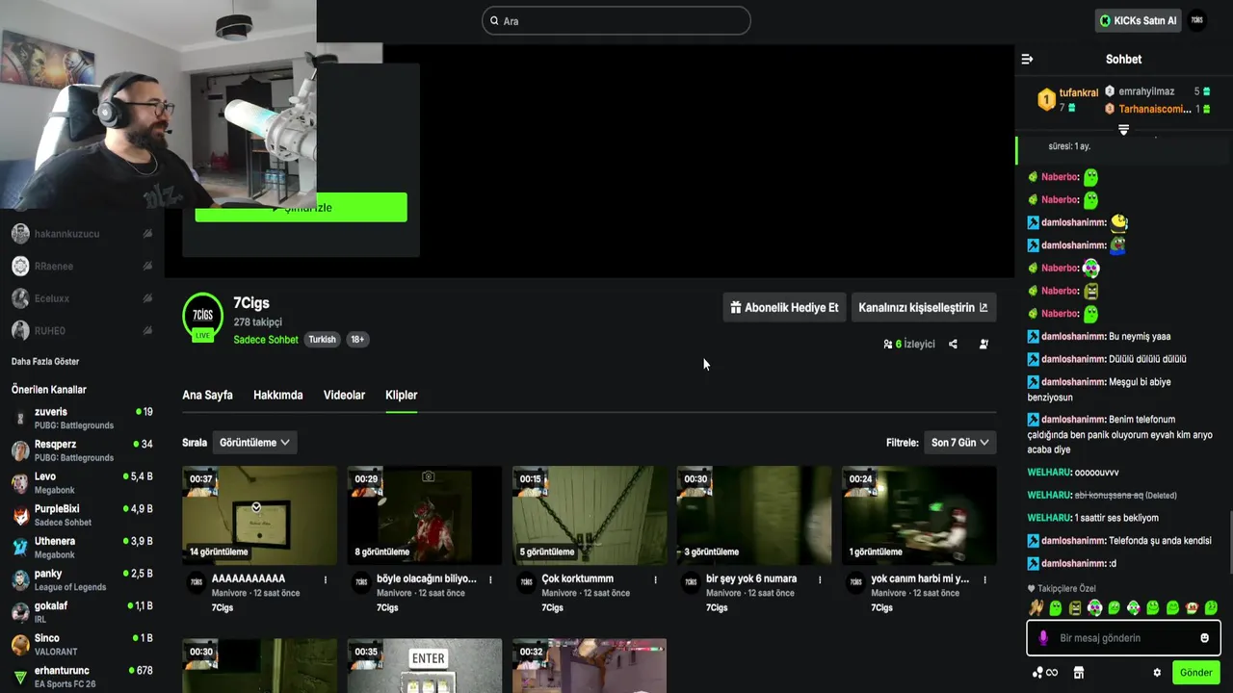This screenshot has height=693, width=1233.
Task: Open options menu for clip böyle olacağını biliyo...
Action: point(490,579)
